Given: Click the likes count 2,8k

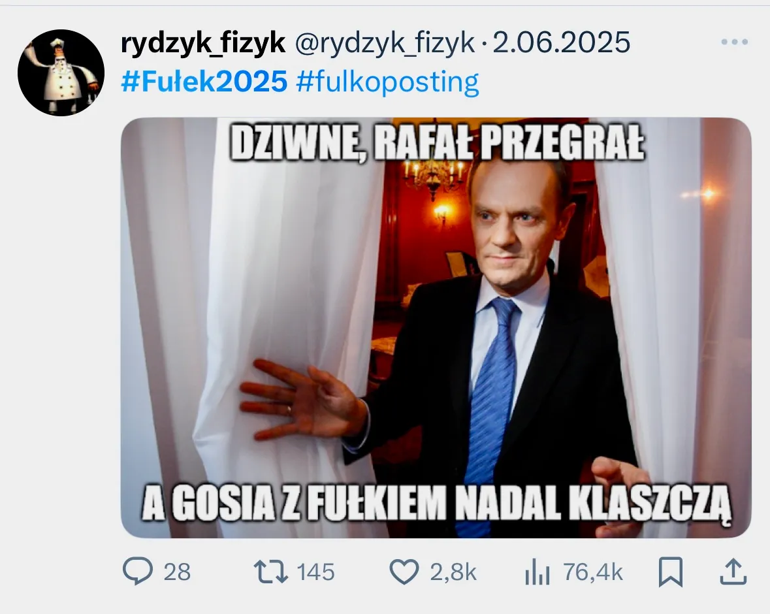Looking at the screenshot, I should coord(453,572).
